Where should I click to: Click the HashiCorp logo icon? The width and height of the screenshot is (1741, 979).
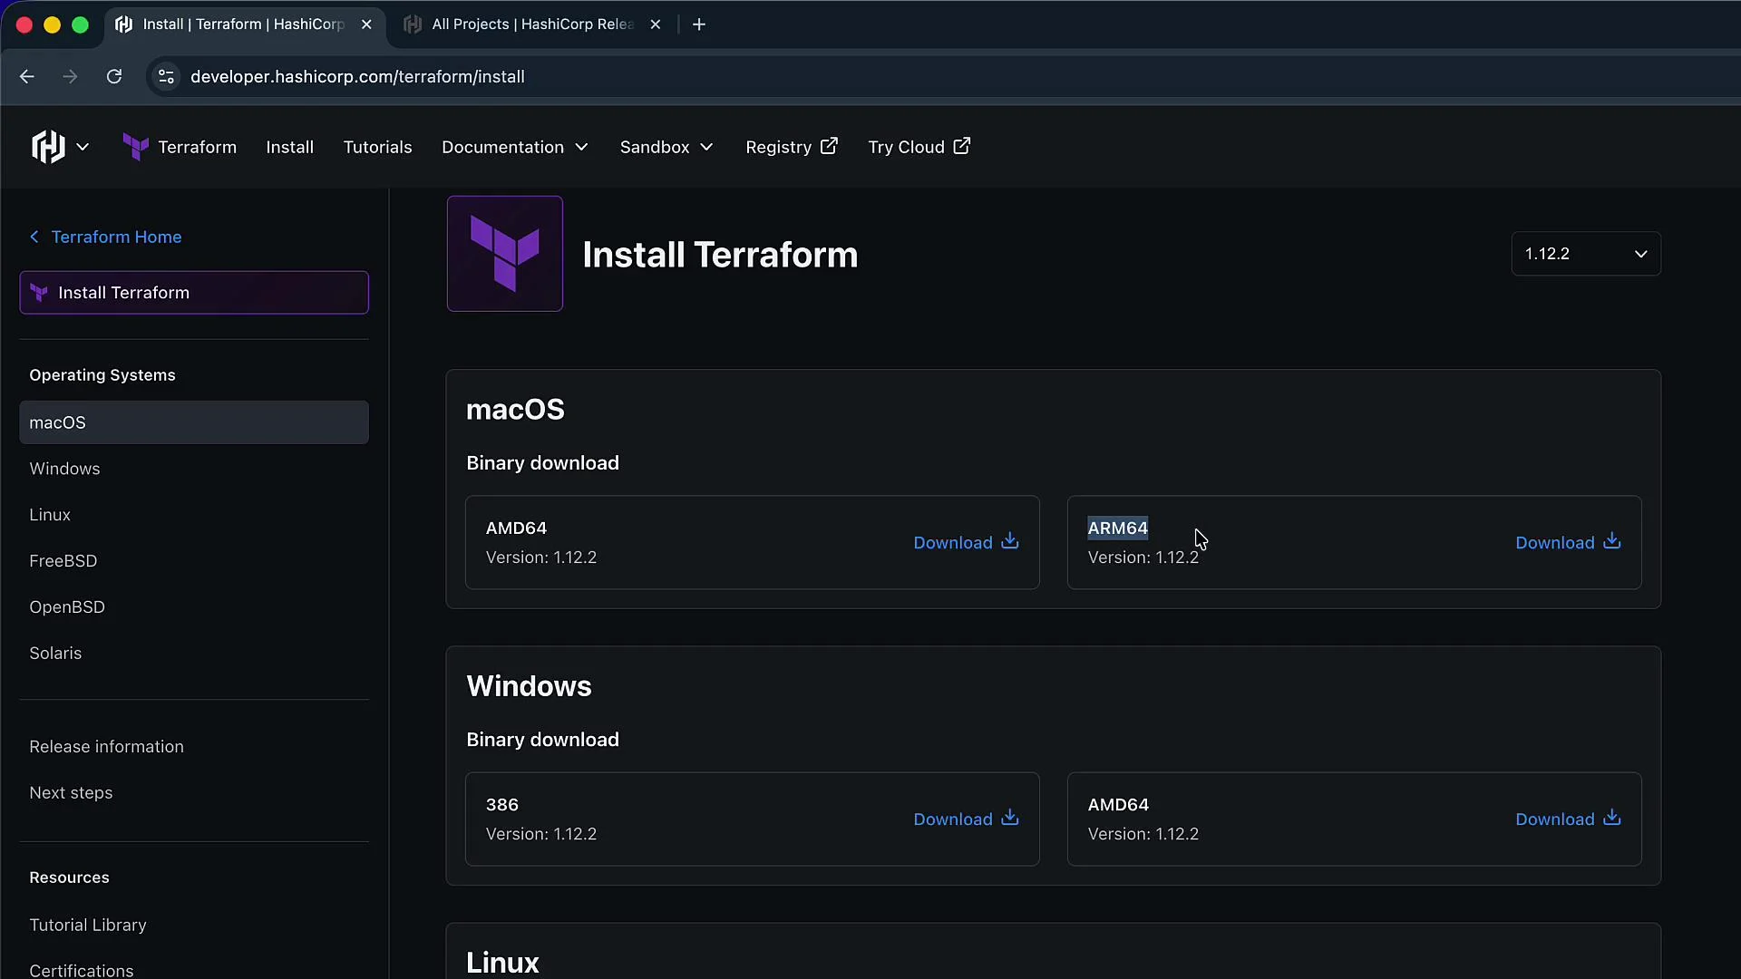[x=48, y=147]
